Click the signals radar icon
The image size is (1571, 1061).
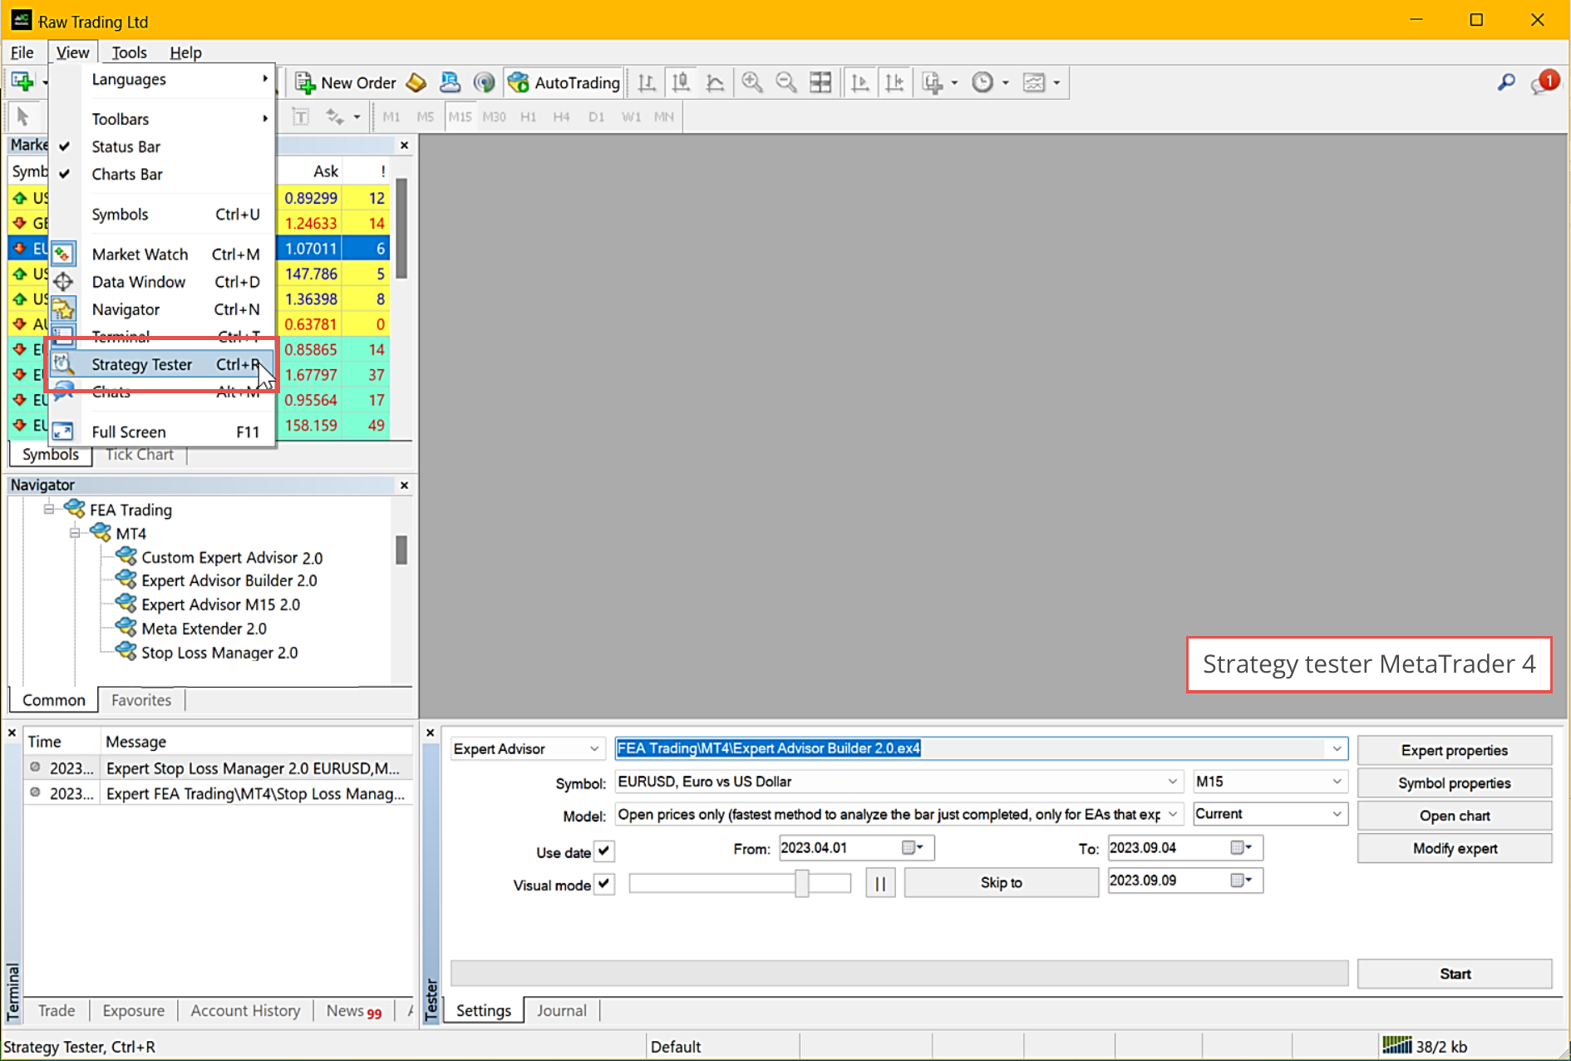[484, 82]
